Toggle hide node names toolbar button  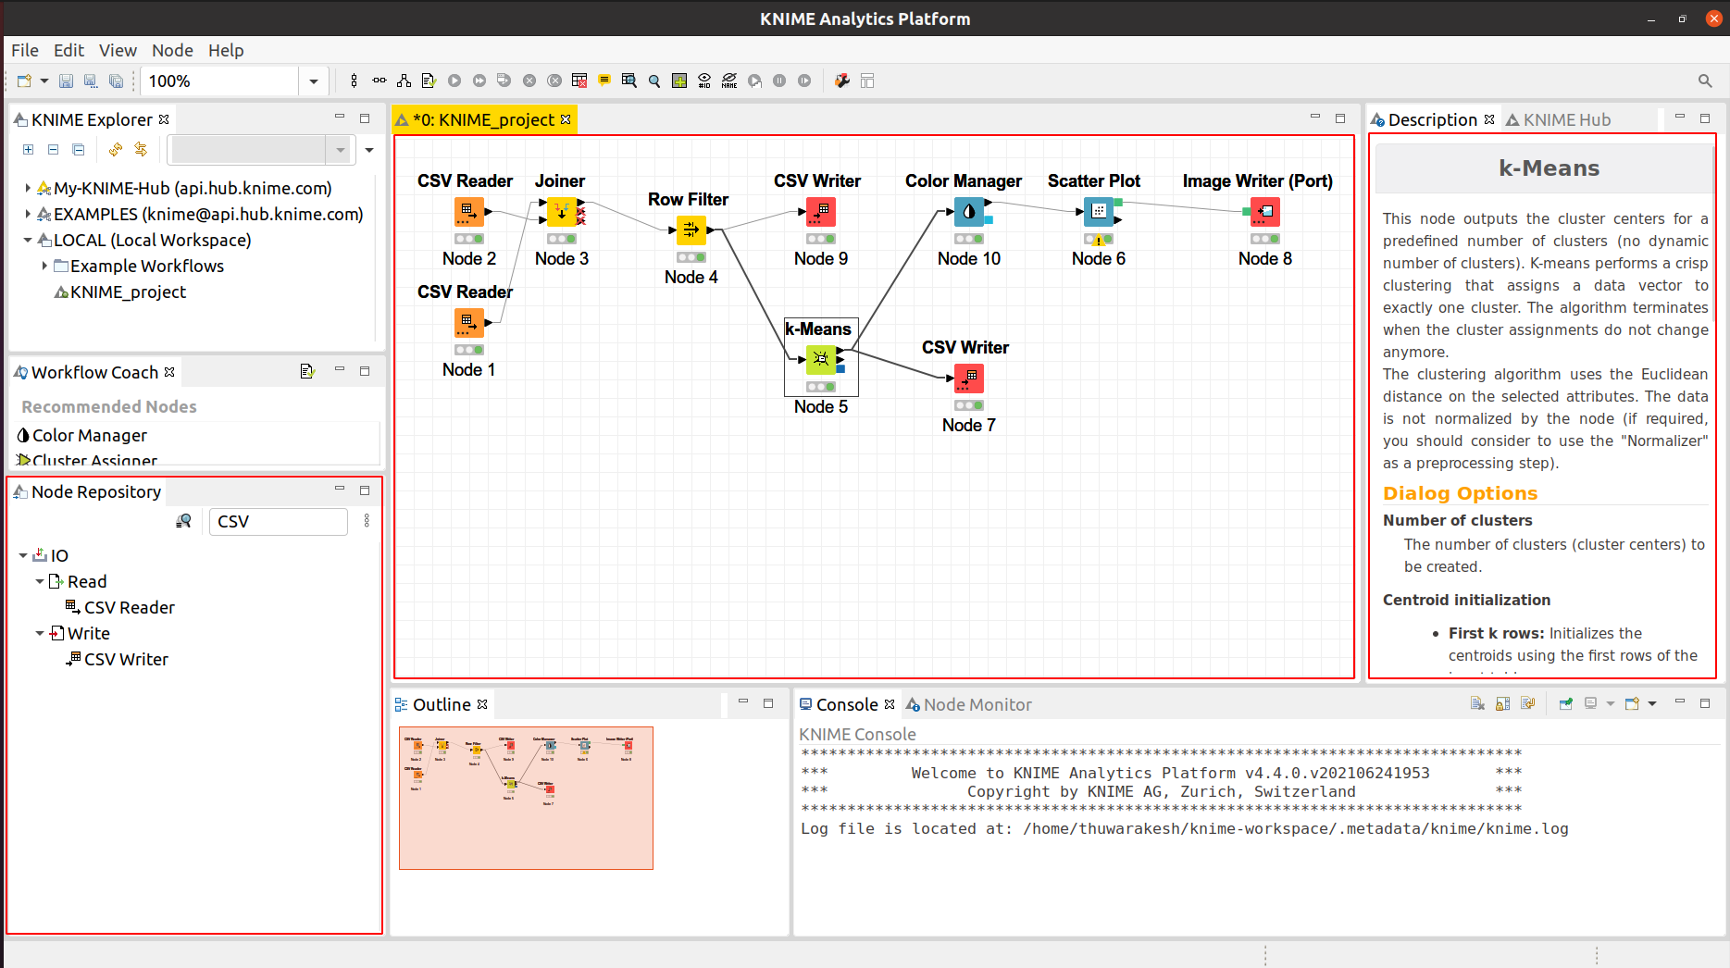[x=729, y=81]
